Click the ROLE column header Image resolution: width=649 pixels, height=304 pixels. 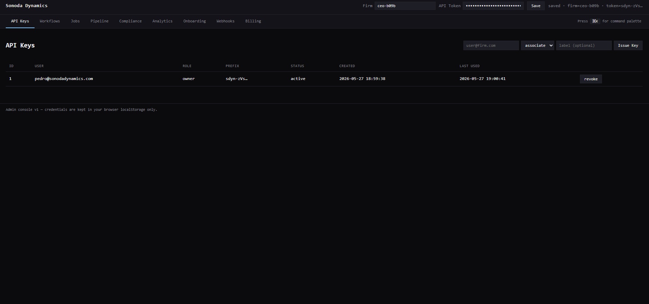click(x=187, y=66)
